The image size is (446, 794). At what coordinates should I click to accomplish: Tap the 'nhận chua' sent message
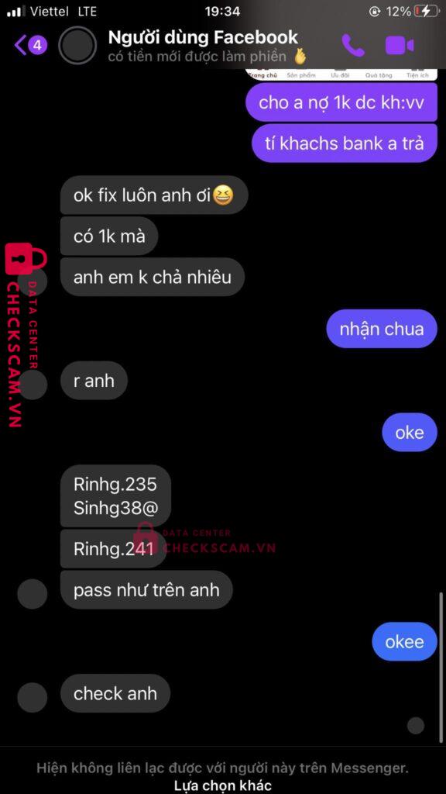[382, 329]
